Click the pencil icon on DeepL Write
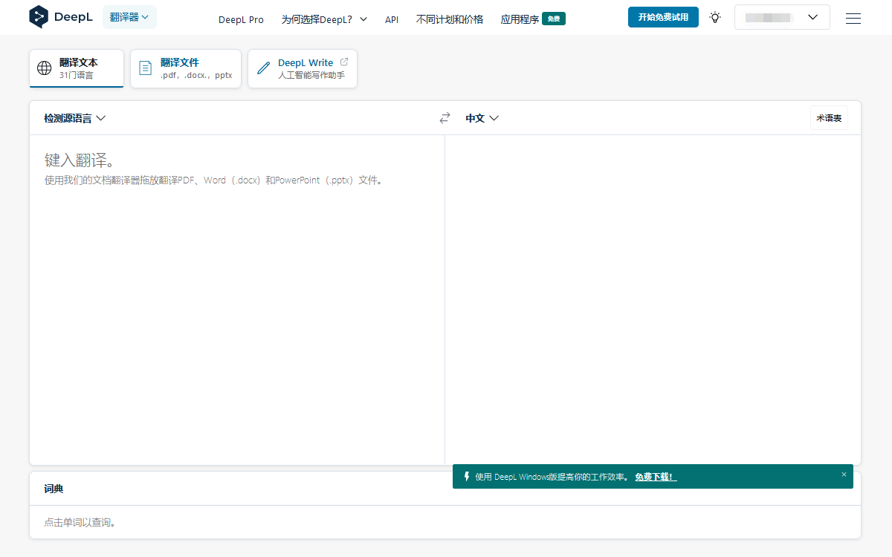This screenshot has height=557, width=892. click(263, 68)
